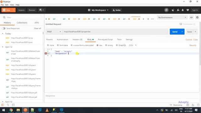Click the line 3 error marker
This screenshot has height=113, width=201.
click(x=46, y=53)
